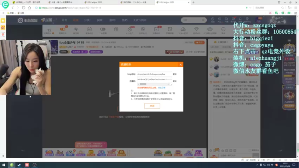
Task: Toggle the live broadcast switch in toolbar
Action: 62,29
